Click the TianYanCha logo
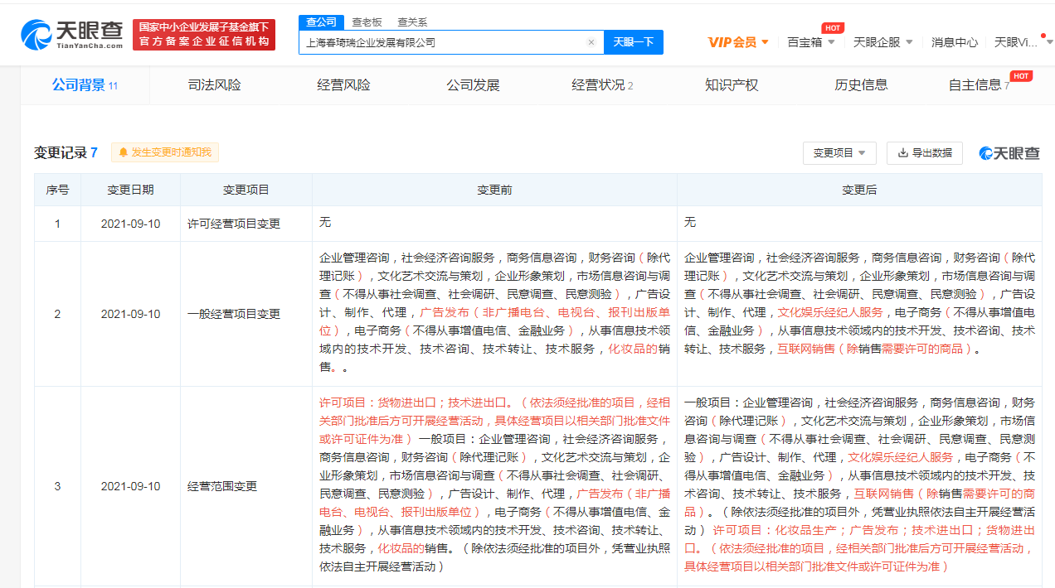This screenshot has height=588, width=1055. 73,35
